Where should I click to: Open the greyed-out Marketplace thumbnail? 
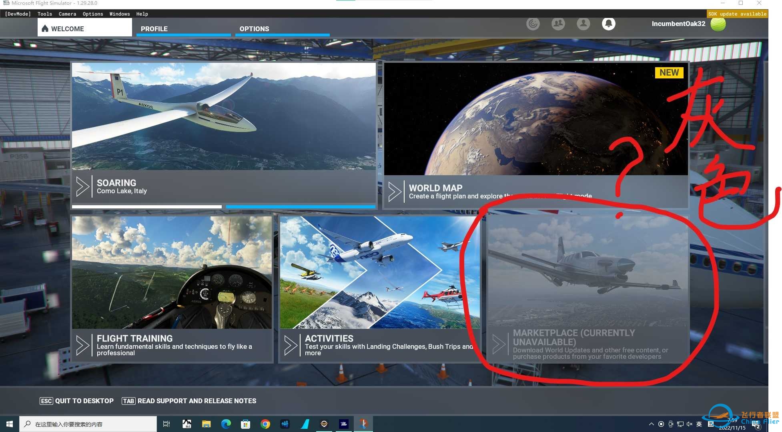coord(588,272)
